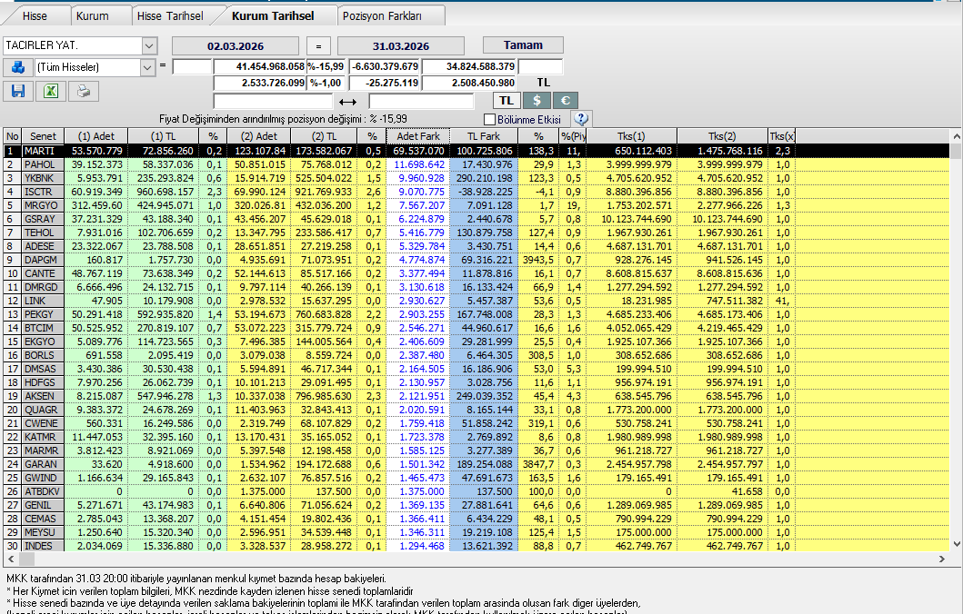Click the Tks(1) column header
The height and width of the screenshot is (614, 963).
[x=631, y=136]
